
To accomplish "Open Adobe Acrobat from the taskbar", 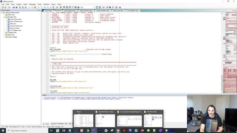I will pos(124,130).
